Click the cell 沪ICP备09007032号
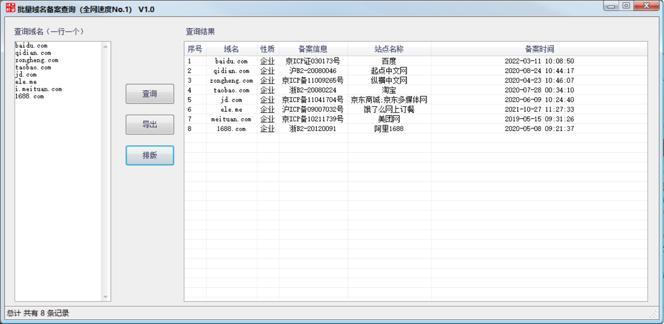The image size is (664, 324). tap(313, 110)
